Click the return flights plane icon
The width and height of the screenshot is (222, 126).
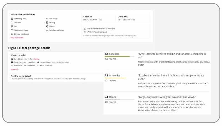pos(38,62)
